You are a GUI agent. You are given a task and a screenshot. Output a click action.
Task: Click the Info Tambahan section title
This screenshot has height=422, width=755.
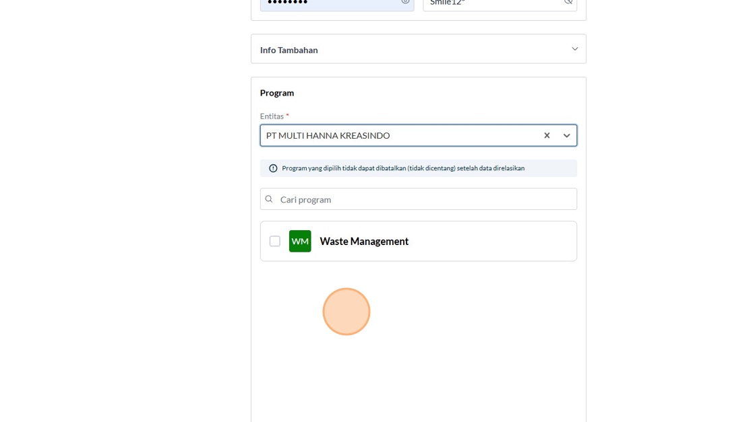289,50
